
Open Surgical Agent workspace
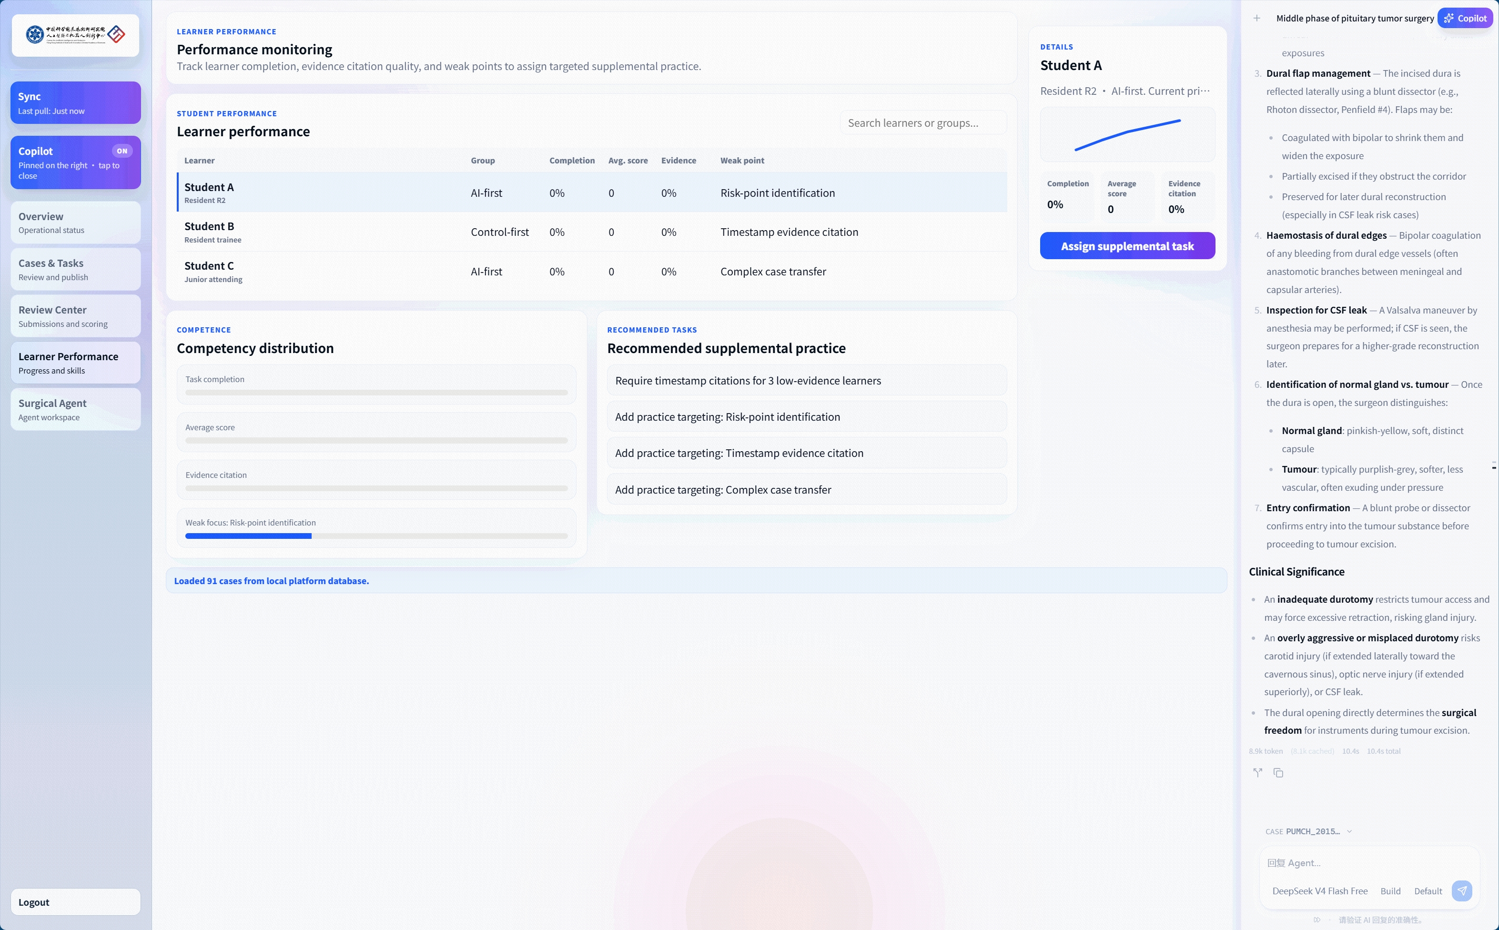point(75,410)
